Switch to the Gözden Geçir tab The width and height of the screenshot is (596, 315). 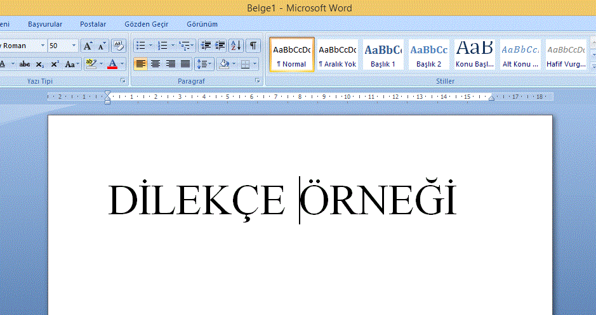(x=147, y=24)
